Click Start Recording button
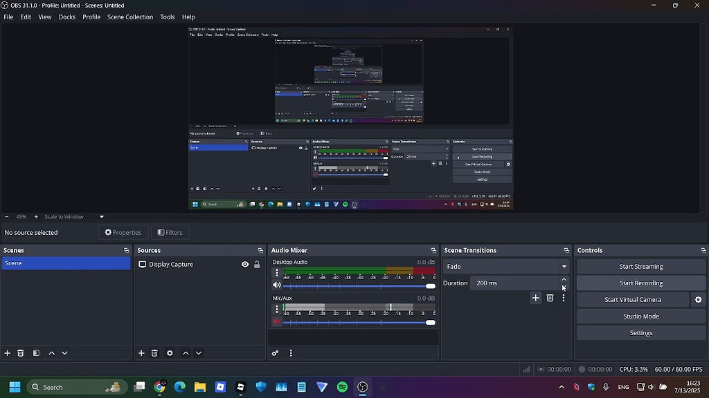This screenshot has height=398, width=709. click(640, 283)
